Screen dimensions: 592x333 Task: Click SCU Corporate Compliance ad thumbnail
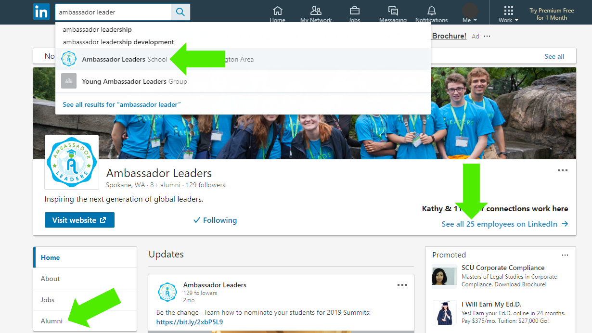(x=444, y=276)
